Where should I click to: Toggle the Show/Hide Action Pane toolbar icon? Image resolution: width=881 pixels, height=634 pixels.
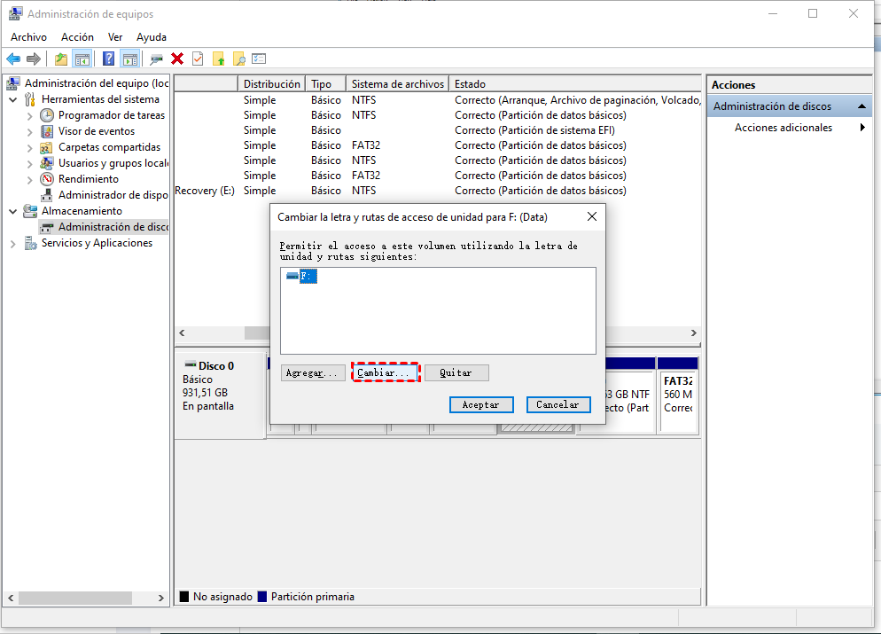click(129, 59)
